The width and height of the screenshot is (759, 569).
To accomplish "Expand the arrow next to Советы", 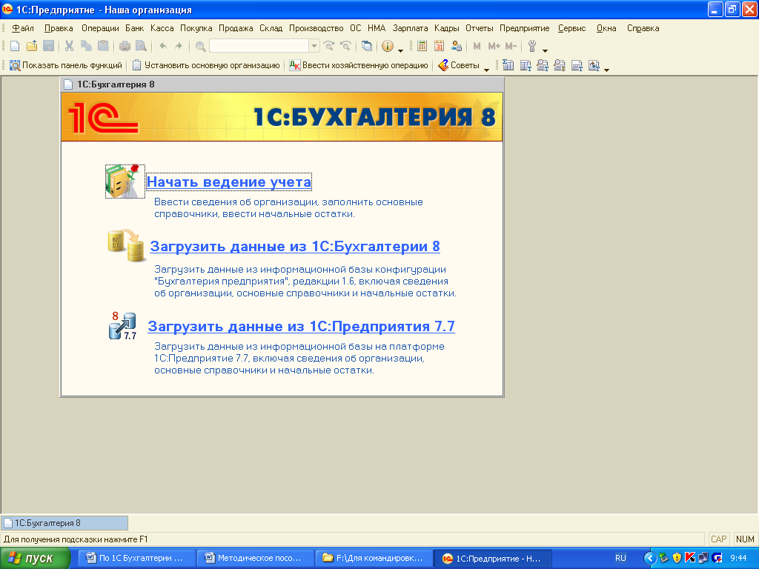I will (486, 70).
